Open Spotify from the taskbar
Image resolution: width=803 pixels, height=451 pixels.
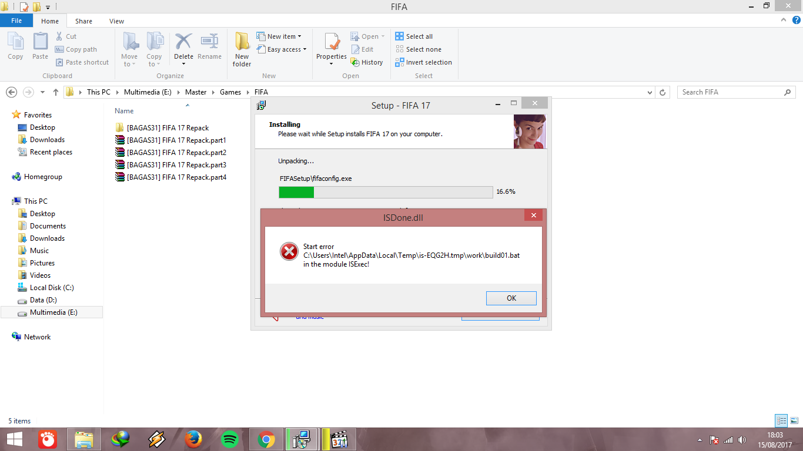point(229,439)
